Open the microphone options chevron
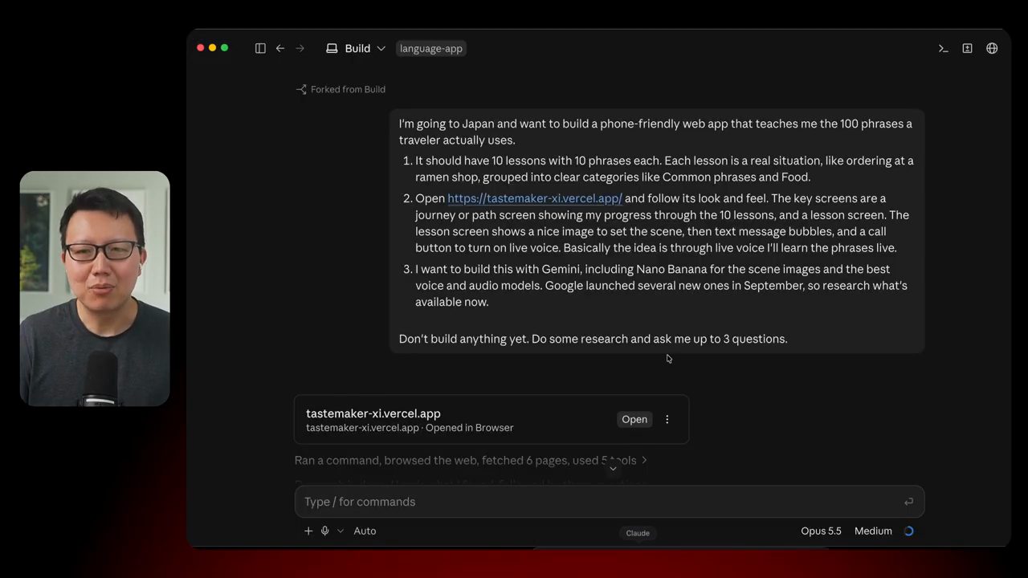Viewport: 1028px width, 578px height. point(340,531)
